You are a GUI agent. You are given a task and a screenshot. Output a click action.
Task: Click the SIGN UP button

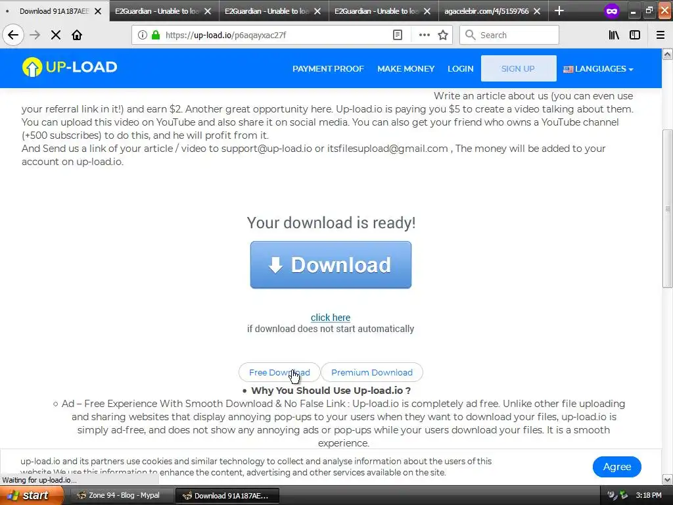coord(519,68)
